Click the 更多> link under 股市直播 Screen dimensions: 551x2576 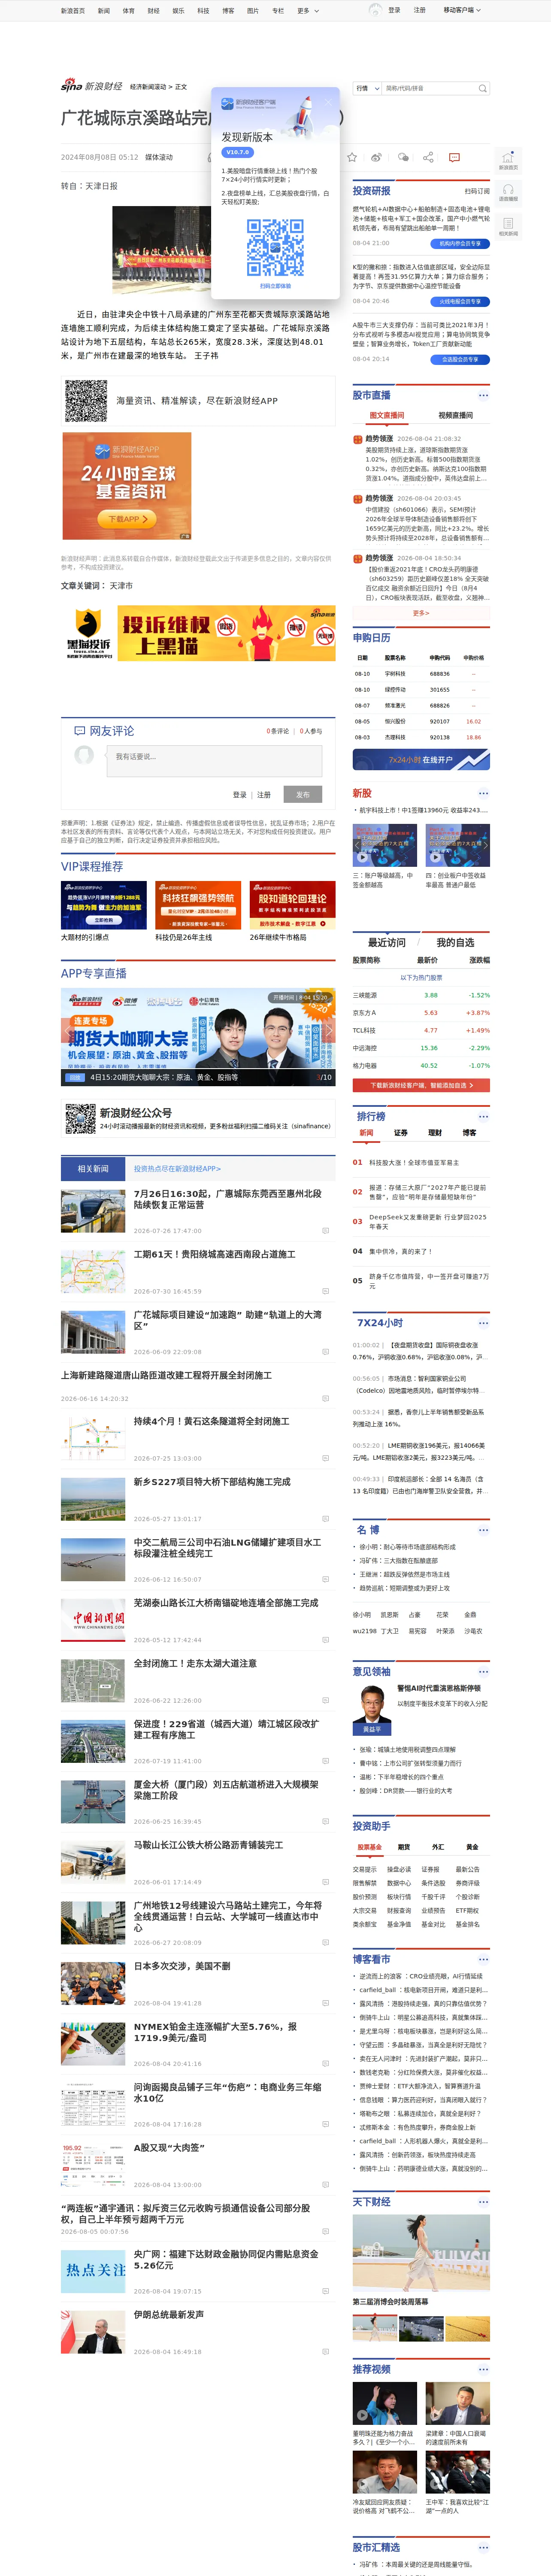coord(421,613)
